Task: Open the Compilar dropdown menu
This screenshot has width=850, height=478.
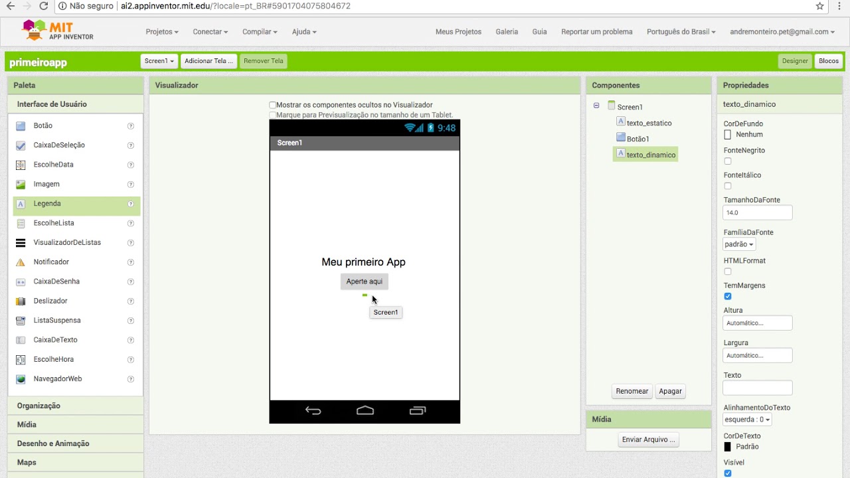Action: point(260,32)
